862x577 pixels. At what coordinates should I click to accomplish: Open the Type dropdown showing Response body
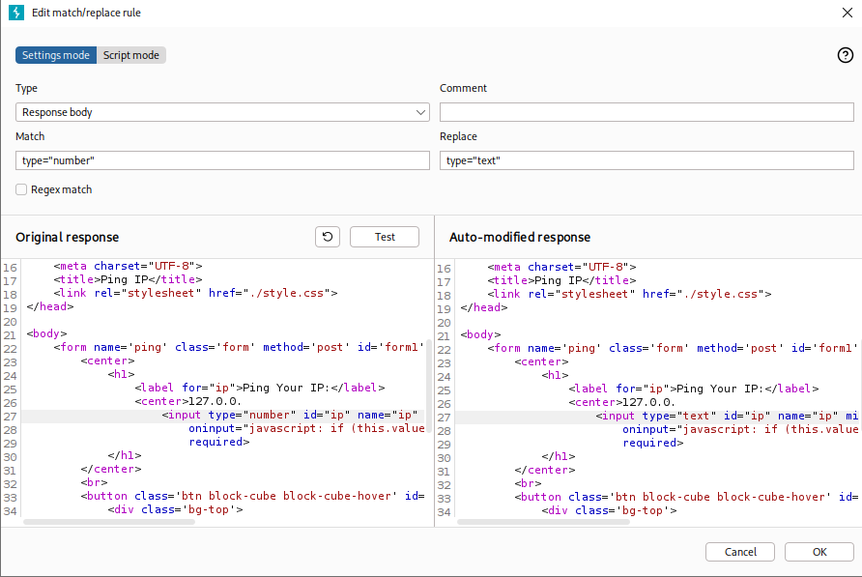(213, 112)
